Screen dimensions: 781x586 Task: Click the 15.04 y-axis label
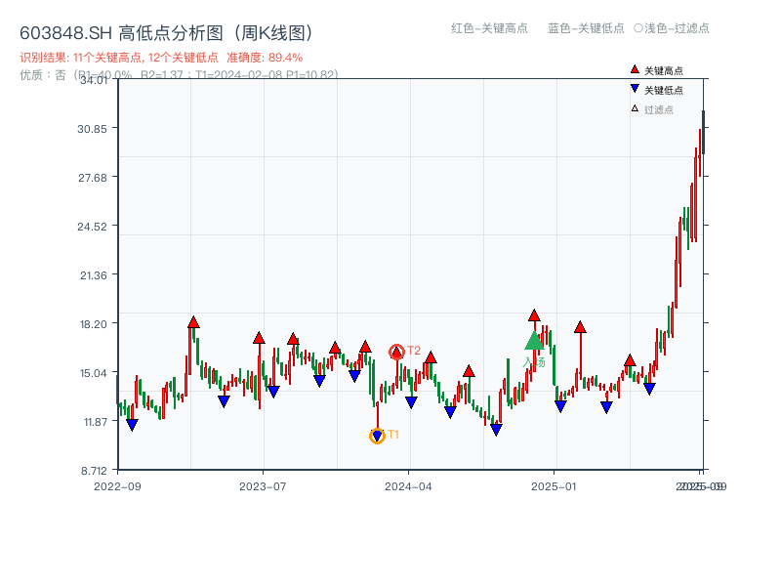[93, 373]
